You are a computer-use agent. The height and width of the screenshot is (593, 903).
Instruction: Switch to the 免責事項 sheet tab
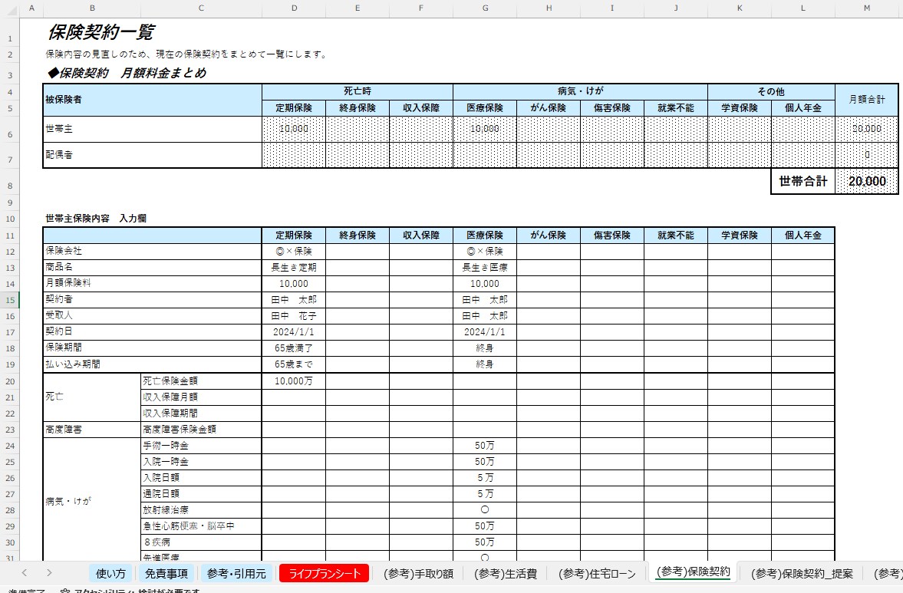(x=166, y=573)
